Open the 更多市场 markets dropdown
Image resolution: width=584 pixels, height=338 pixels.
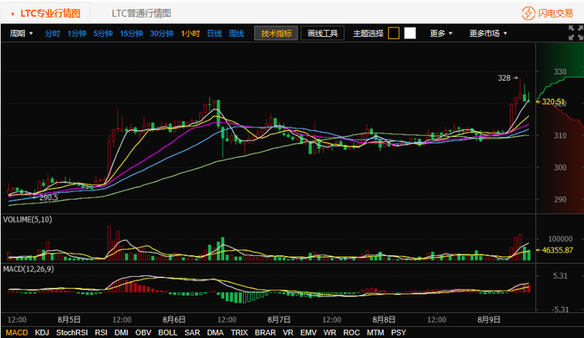pos(488,33)
